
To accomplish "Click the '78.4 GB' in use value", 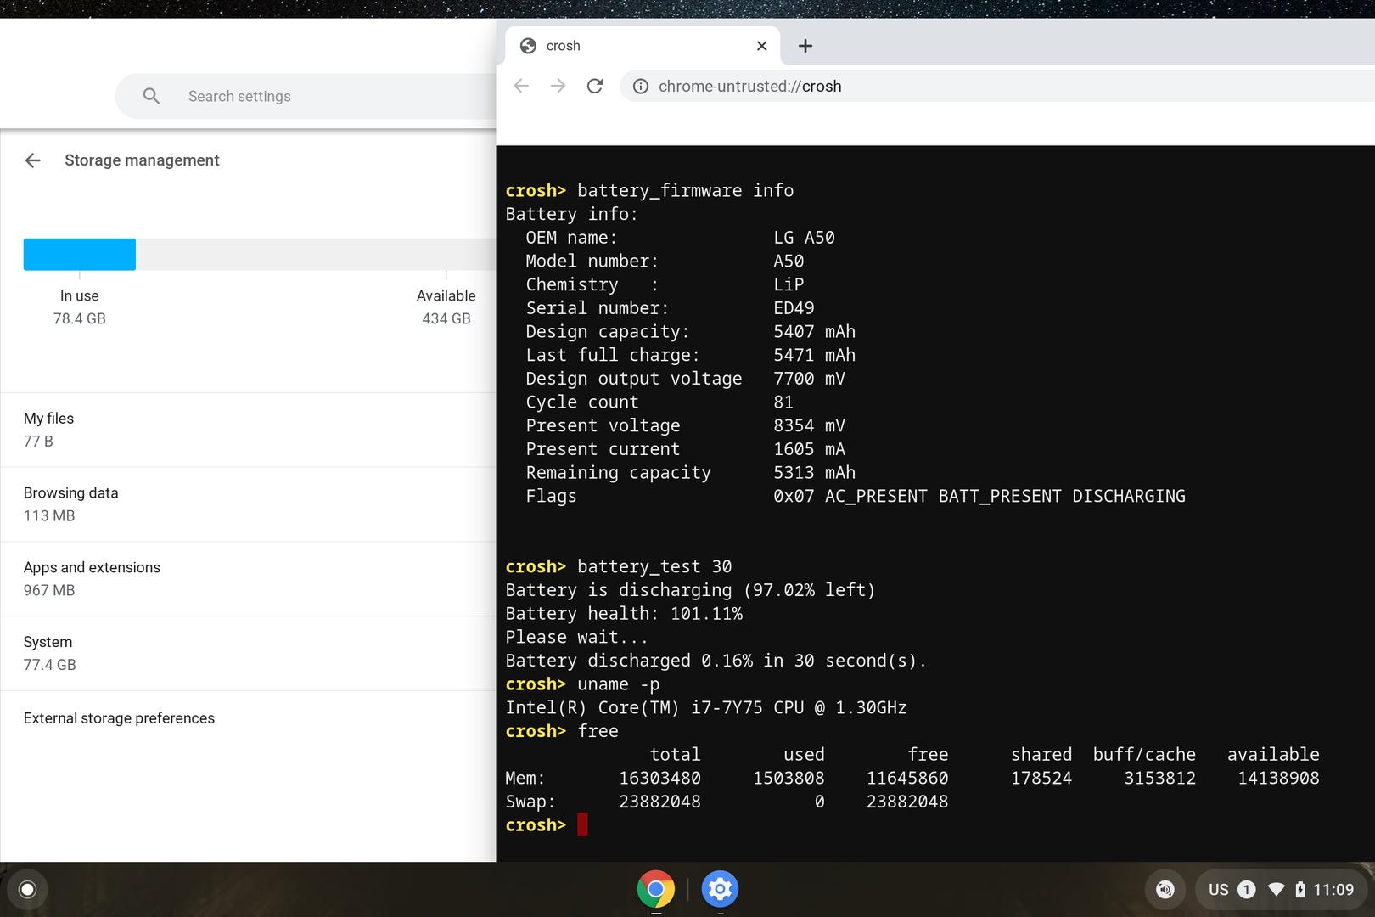I will click(x=80, y=318).
